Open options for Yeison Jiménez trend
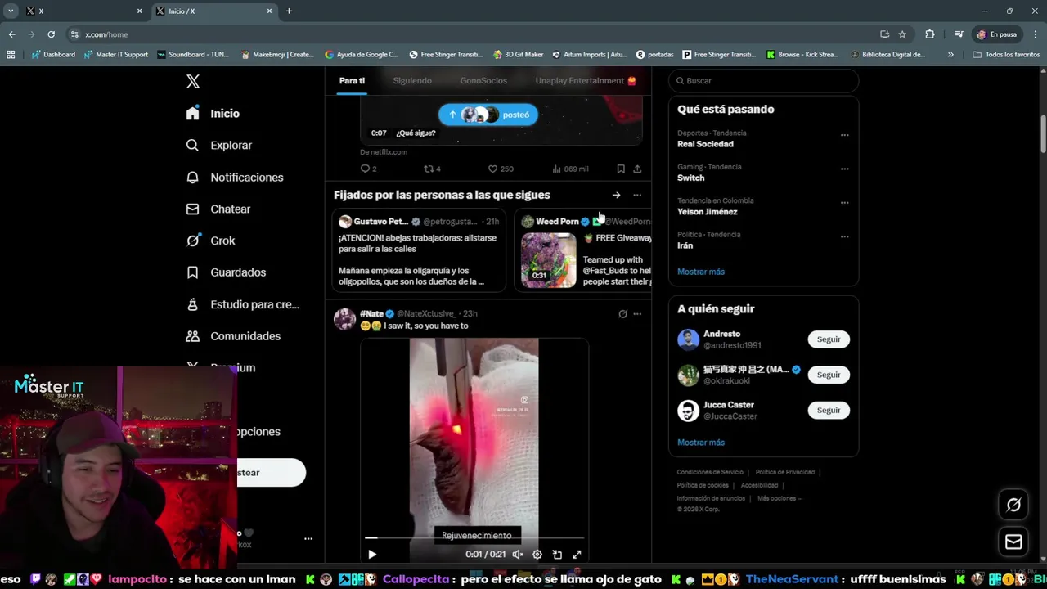The height and width of the screenshot is (589, 1047). click(845, 203)
